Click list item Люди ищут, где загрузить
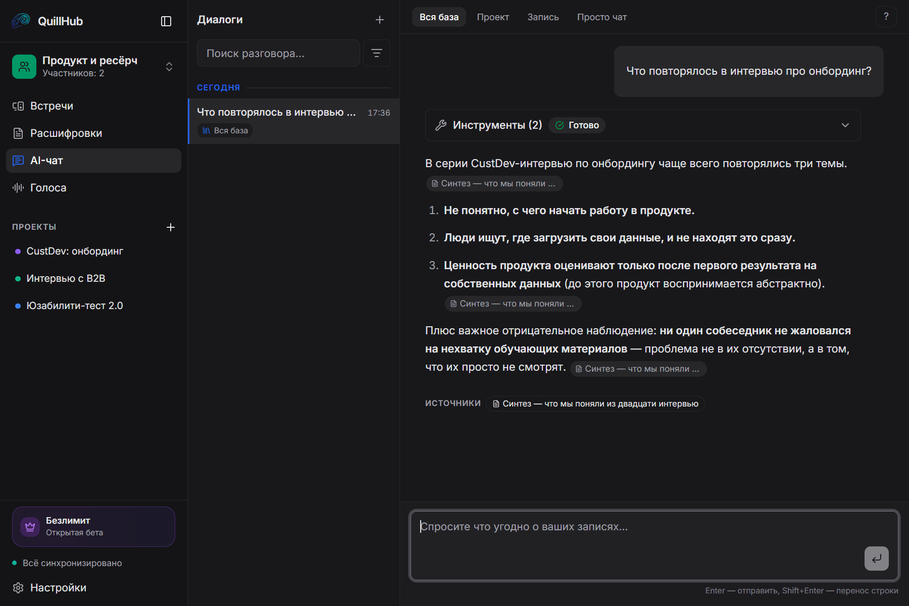Viewport: 909px width, 606px height. pos(620,238)
